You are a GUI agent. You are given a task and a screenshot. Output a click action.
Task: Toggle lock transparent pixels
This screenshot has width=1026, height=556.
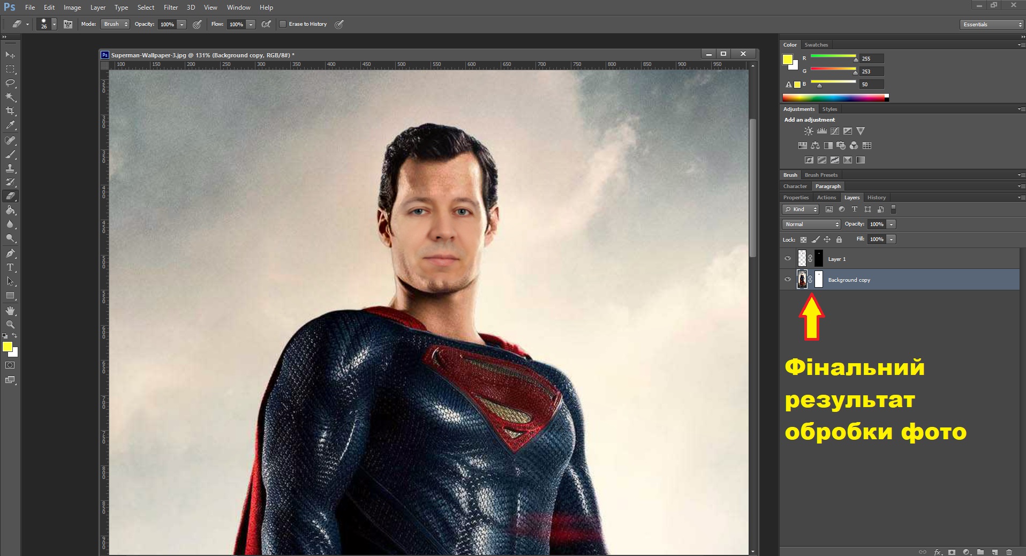click(803, 239)
